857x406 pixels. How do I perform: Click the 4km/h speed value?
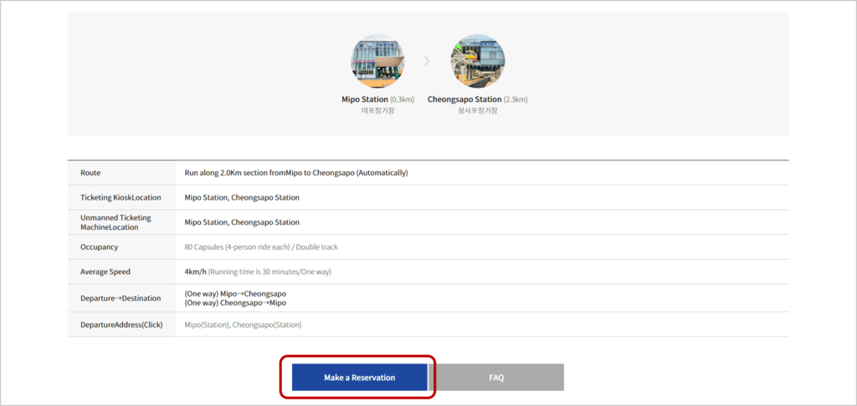coord(196,272)
